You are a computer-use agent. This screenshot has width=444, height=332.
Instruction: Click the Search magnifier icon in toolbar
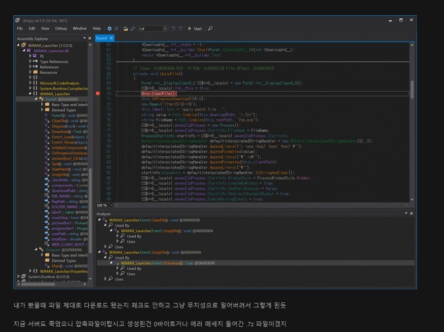210,29
